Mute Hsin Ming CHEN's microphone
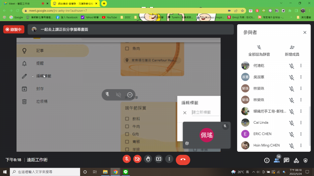 point(292,145)
